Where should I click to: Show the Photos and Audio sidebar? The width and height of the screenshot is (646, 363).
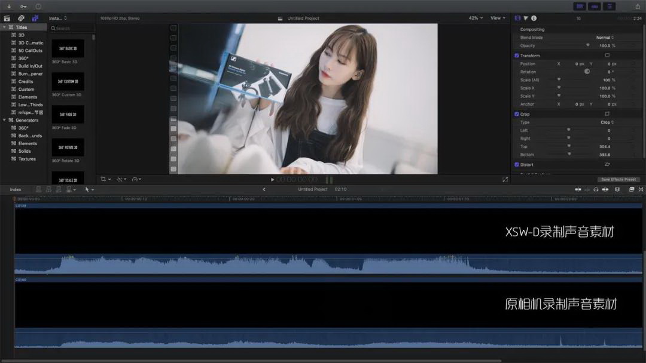[21, 18]
